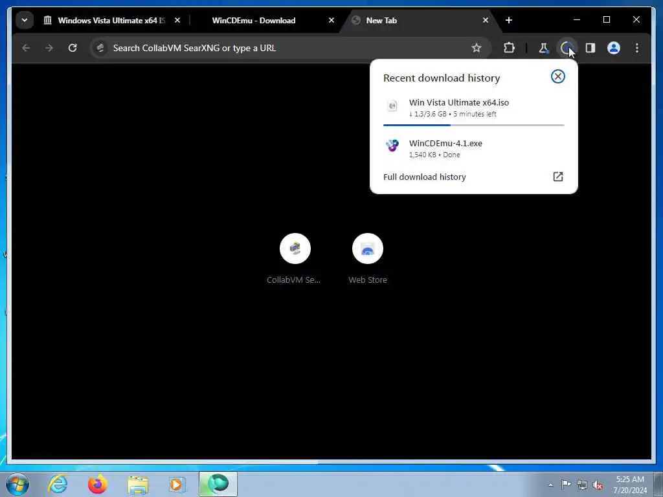Minimize the browser window
This screenshot has width=663, height=497.
point(577,20)
